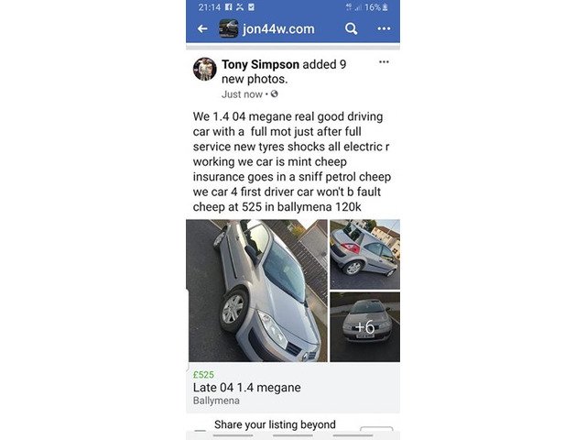
Task: Tap 'Share your listing beyond' prompt
Action: 275,424
